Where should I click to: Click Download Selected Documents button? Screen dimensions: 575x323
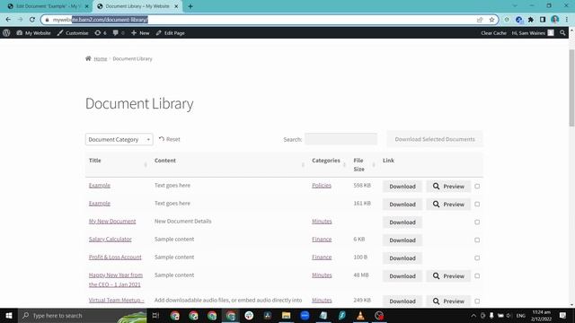tap(435, 139)
